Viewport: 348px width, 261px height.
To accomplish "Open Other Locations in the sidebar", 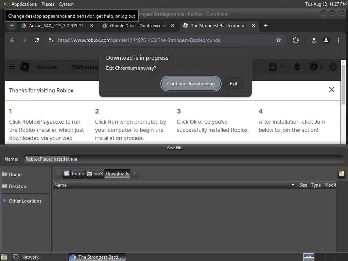I will point(25,201).
